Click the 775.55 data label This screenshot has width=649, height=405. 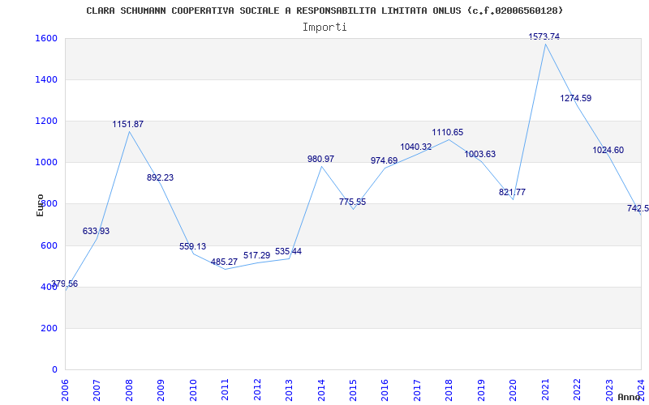pyautogui.click(x=352, y=202)
